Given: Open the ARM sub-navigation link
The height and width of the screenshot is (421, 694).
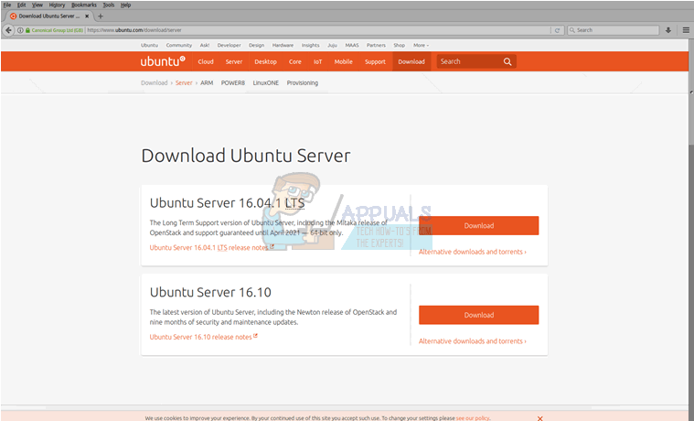Looking at the screenshot, I should (x=207, y=83).
